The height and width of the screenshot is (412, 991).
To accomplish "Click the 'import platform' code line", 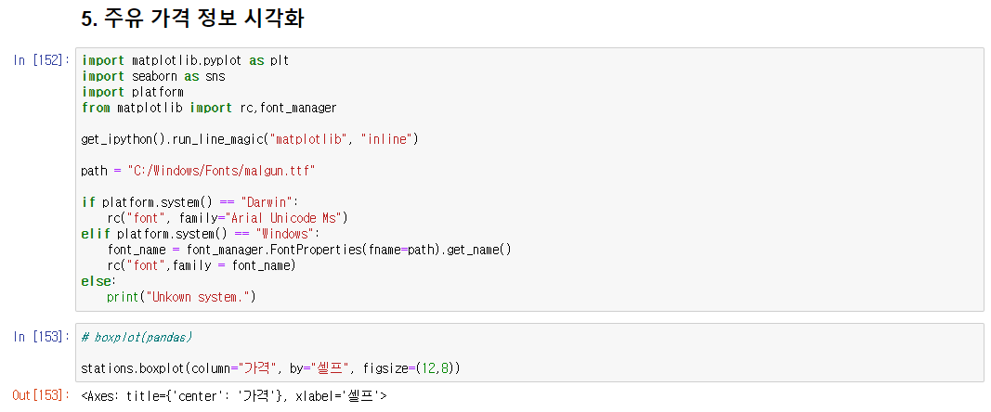I will click(x=132, y=92).
